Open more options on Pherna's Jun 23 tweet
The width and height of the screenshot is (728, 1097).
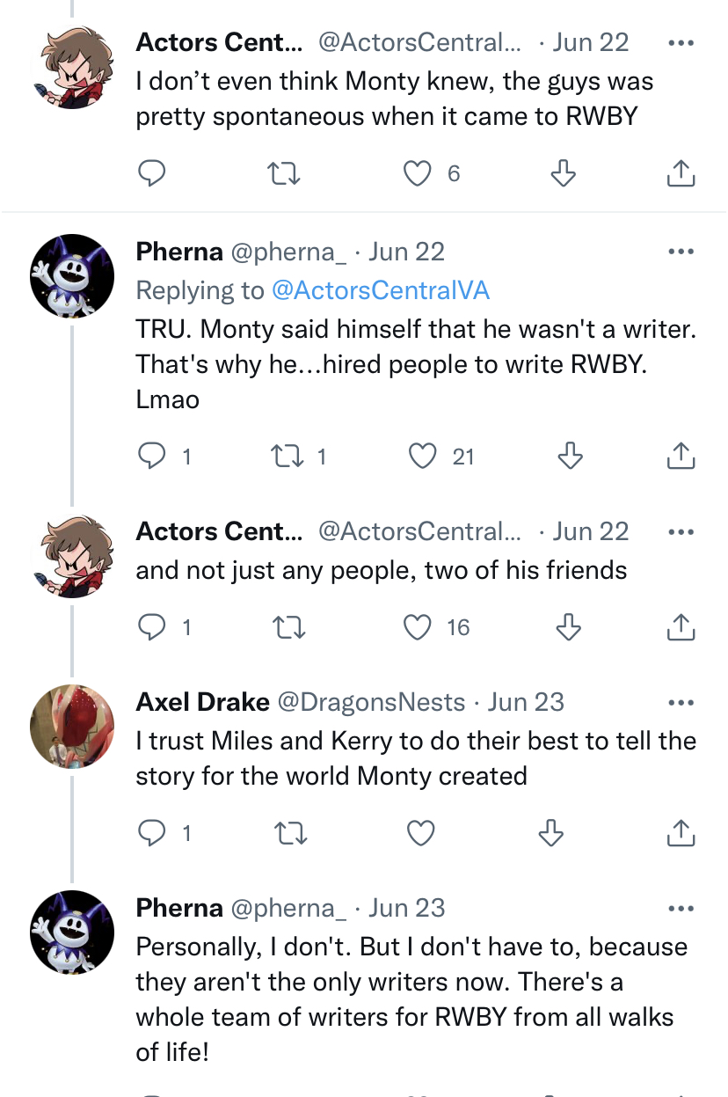681,908
